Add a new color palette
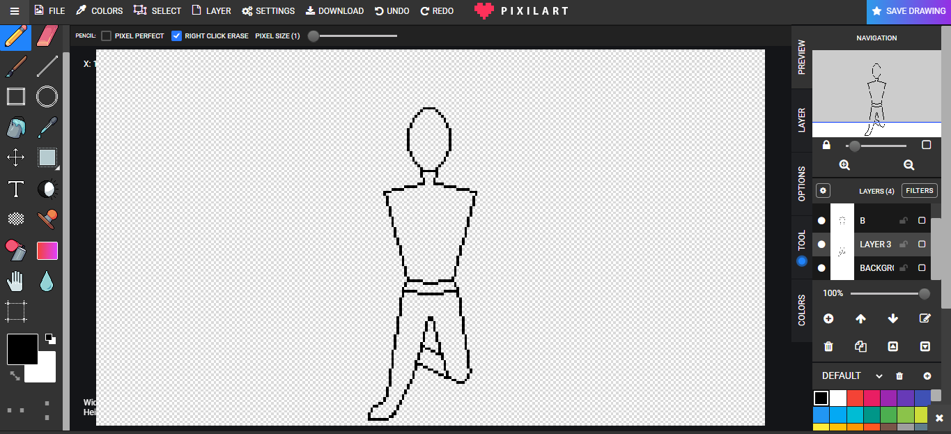Screen dimensions: 951x434 pyautogui.click(x=927, y=376)
